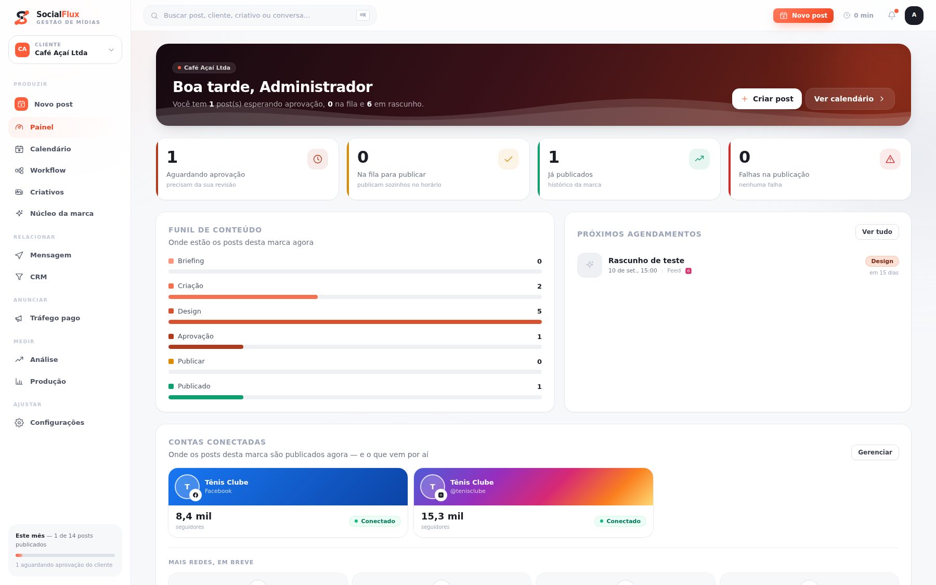Expand the Café Açaí Ltda client selector
Viewport: 936px width, 585px height.
point(65,49)
